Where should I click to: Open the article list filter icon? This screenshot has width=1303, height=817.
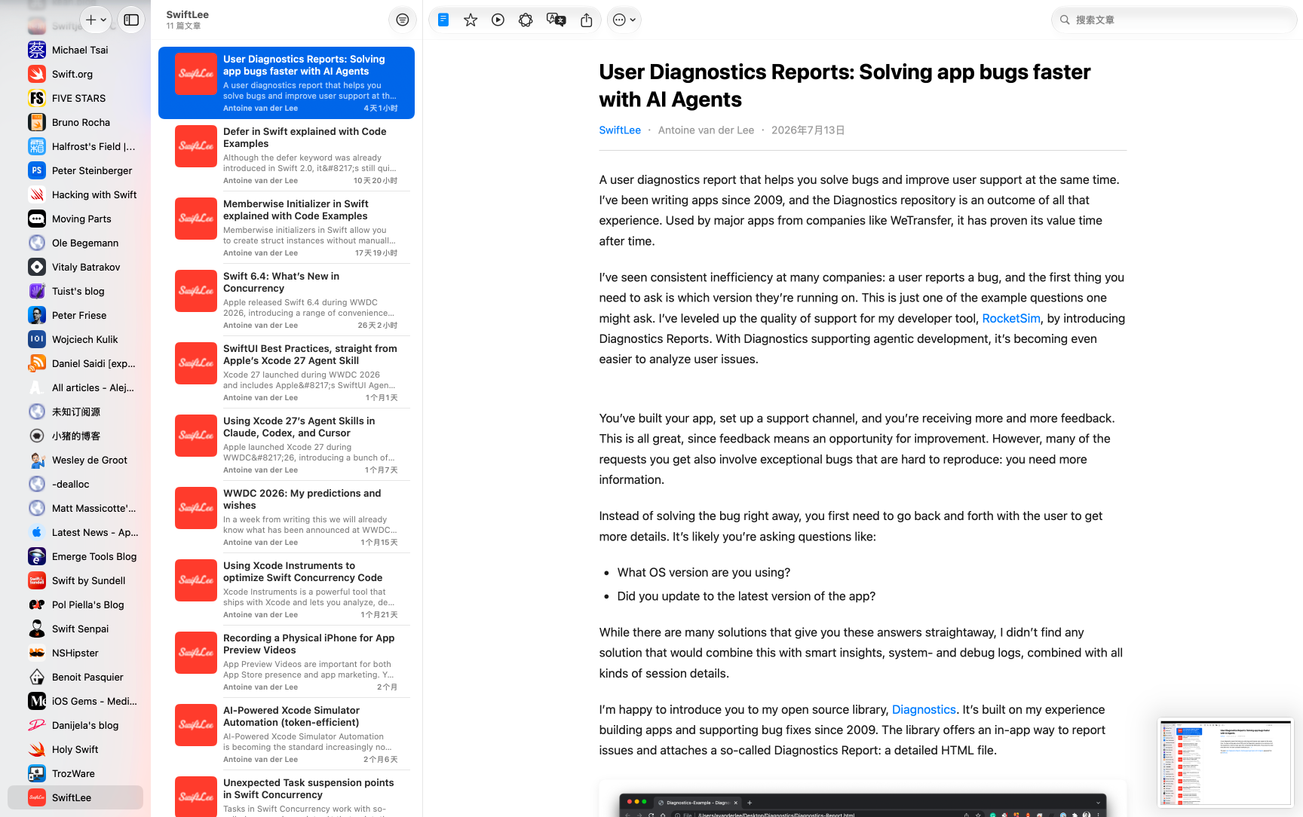pos(403,20)
